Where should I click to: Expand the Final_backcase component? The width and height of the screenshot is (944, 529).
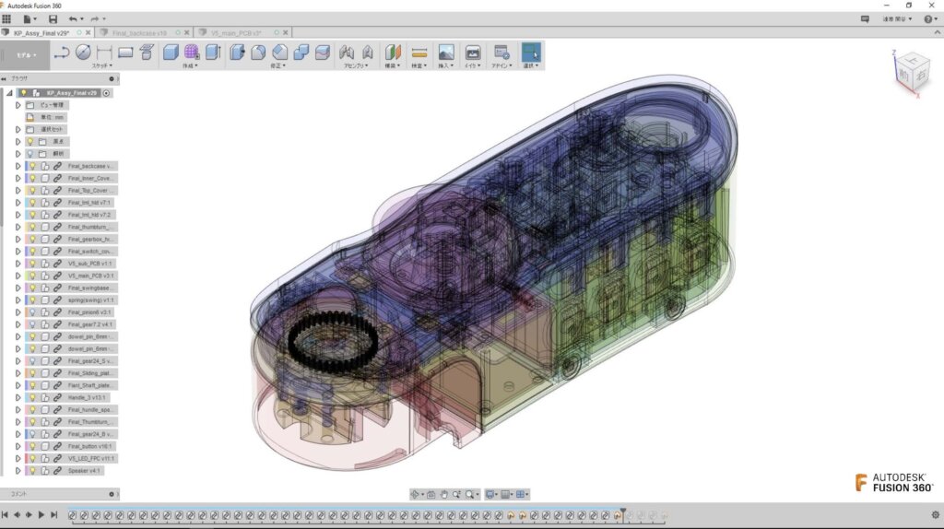click(x=18, y=166)
